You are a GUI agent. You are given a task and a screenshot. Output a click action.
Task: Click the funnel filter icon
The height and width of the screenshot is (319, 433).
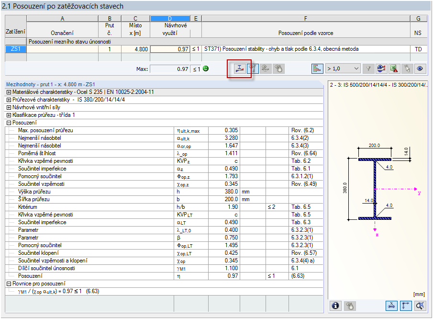[368, 68]
